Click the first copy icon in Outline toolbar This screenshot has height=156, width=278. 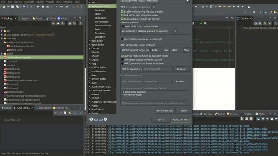(255, 23)
